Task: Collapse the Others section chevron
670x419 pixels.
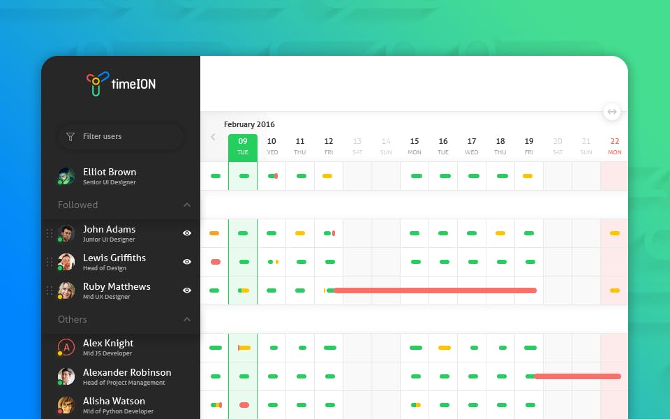Action: pos(187,319)
